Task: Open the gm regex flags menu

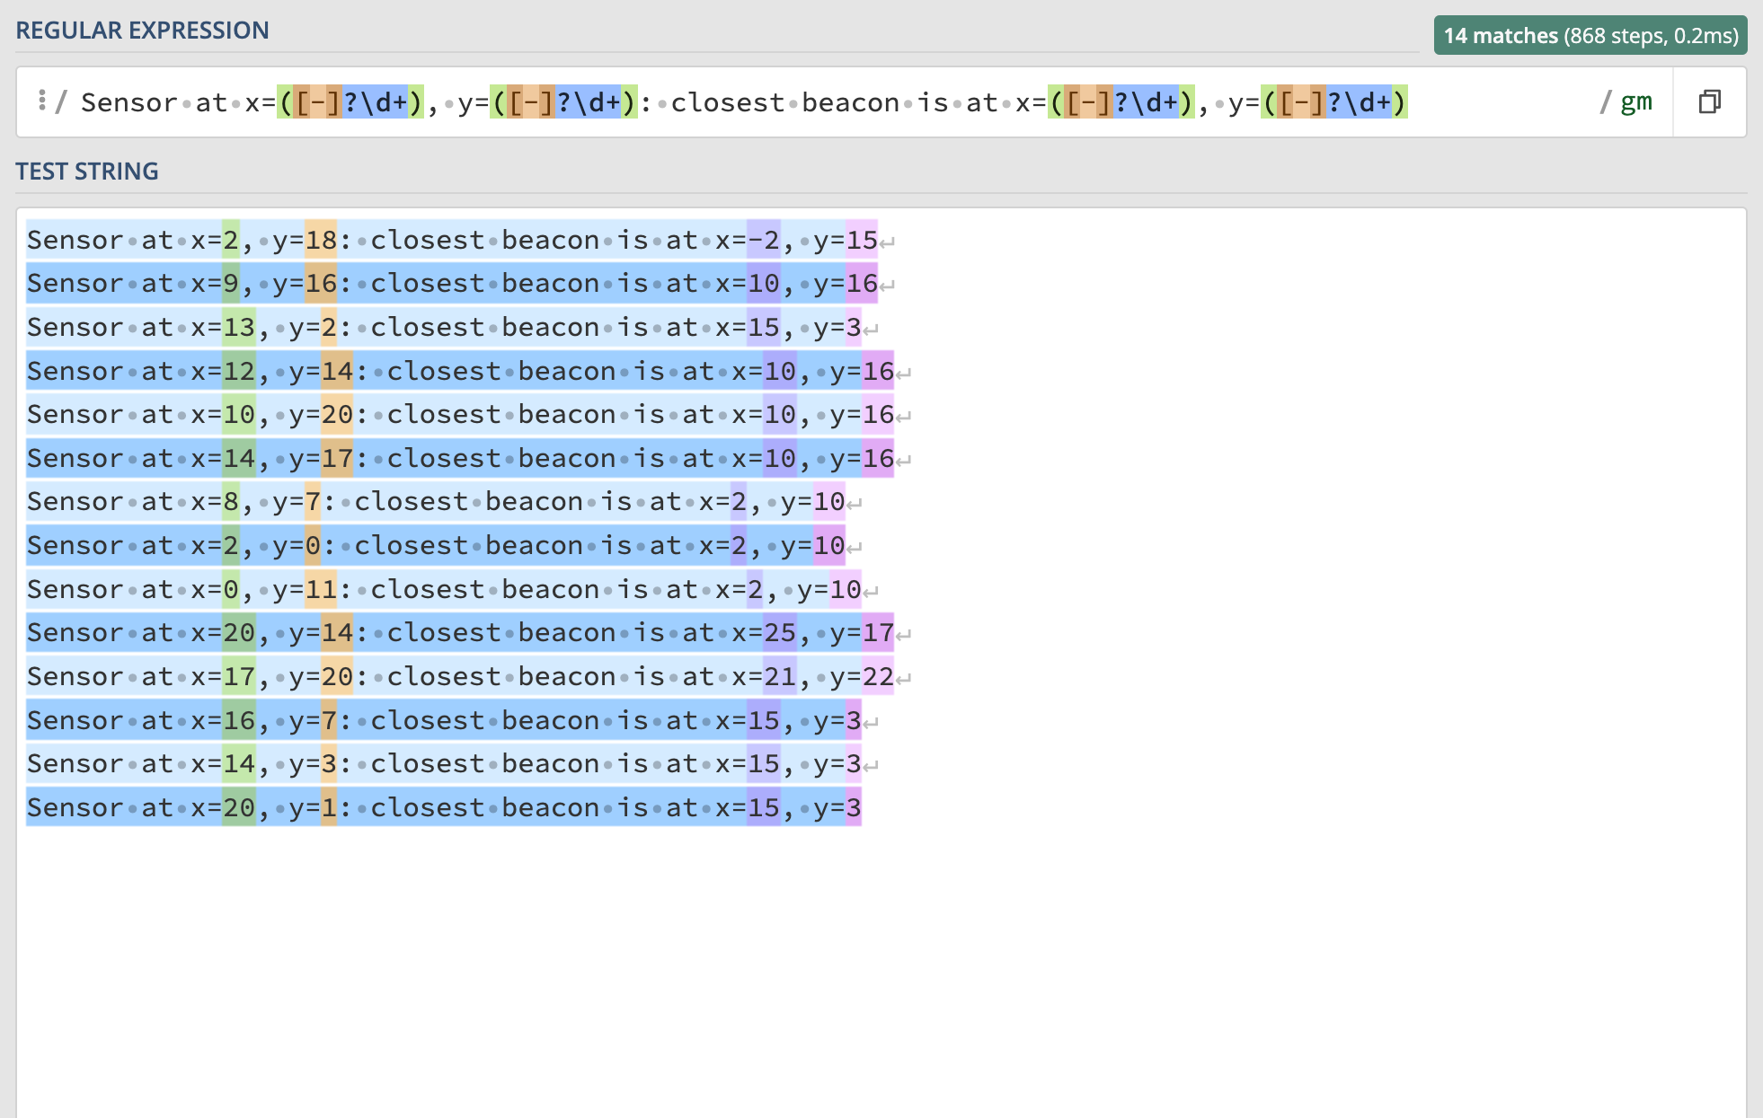Action: pyautogui.click(x=1635, y=102)
